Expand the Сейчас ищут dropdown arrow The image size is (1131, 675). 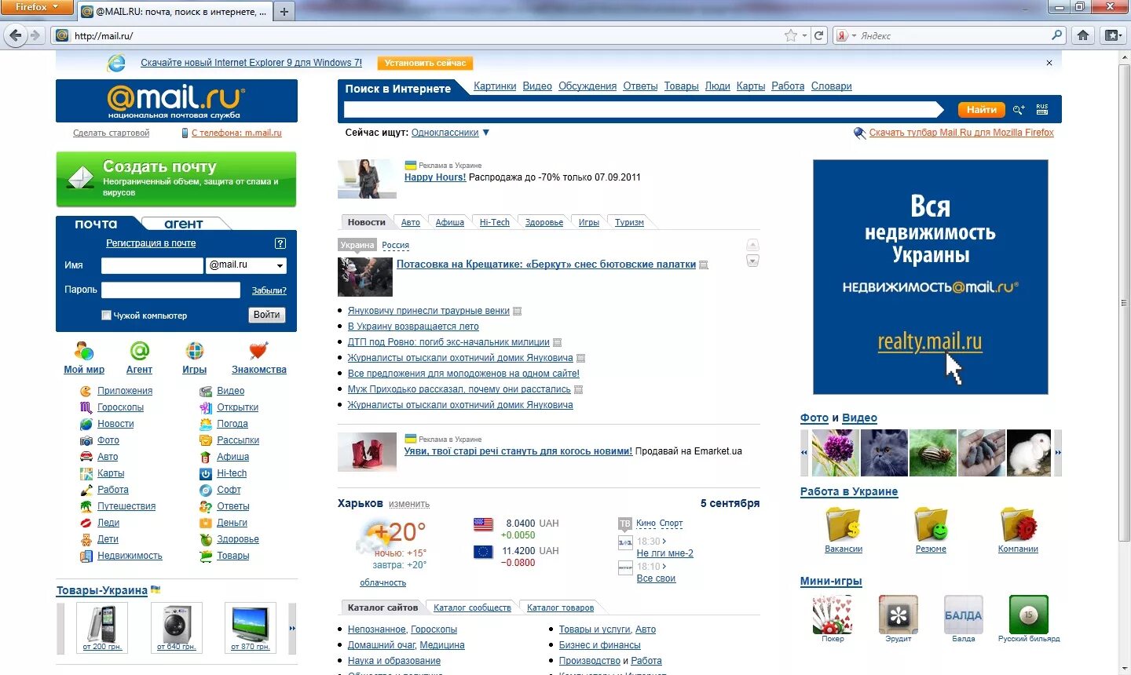click(x=485, y=133)
